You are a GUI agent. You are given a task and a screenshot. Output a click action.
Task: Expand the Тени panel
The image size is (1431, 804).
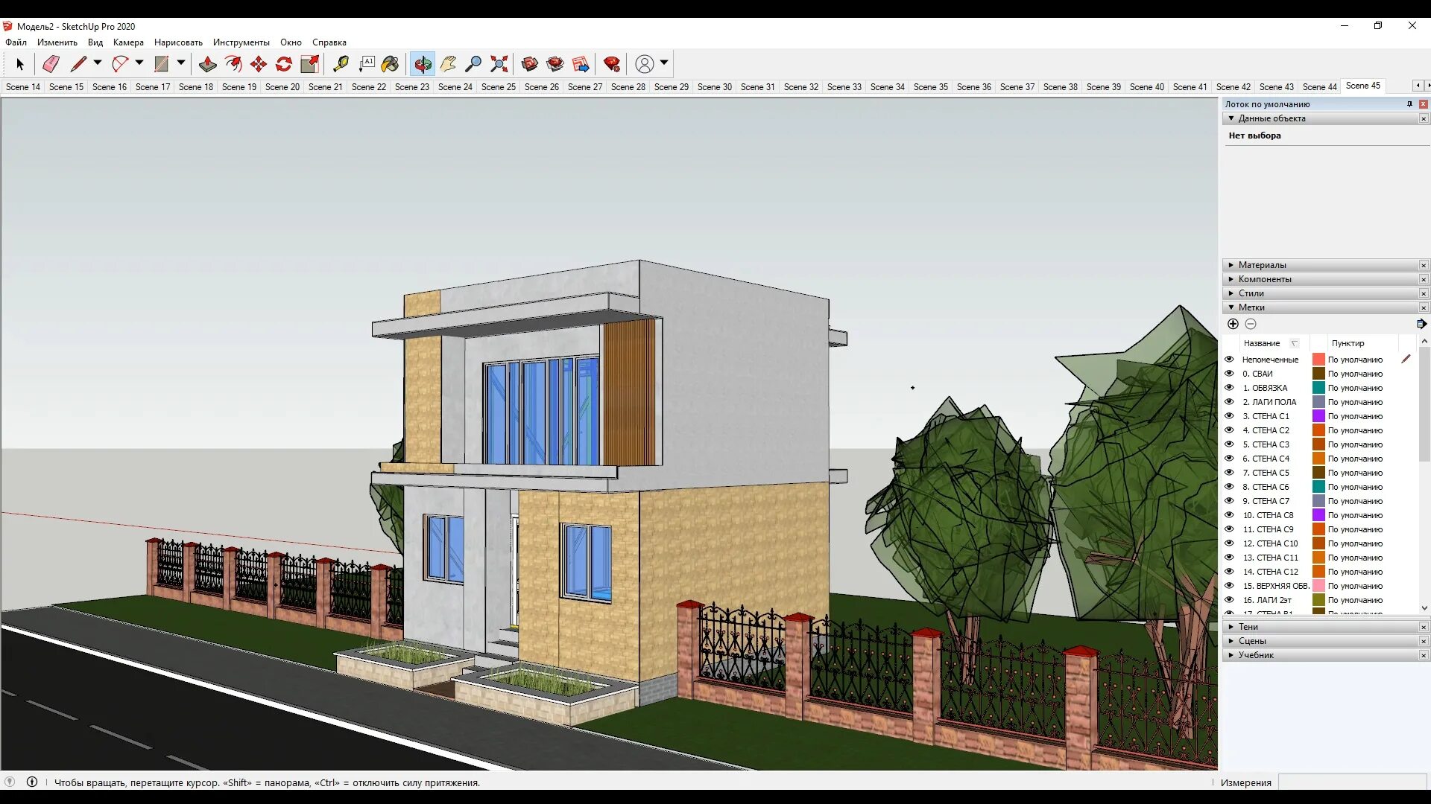pyautogui.click(x=1248, y=627)
